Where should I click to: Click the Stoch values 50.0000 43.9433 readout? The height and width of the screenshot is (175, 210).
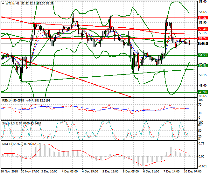pyautogui.click(x=30, y=123)
